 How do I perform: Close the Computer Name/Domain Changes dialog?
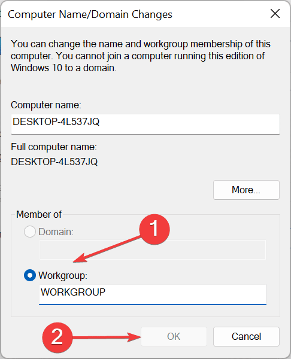[x=275, y=14]
